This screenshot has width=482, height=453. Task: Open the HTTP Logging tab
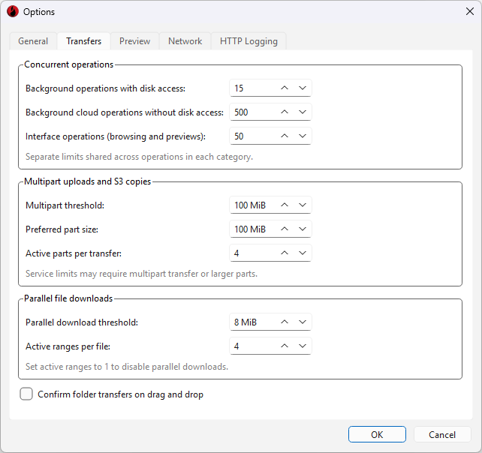pos(249,41)
